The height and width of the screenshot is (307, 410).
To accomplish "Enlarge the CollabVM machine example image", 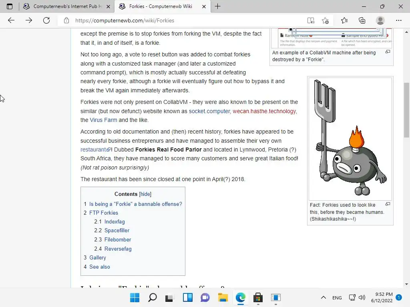I will coord(388,52).
